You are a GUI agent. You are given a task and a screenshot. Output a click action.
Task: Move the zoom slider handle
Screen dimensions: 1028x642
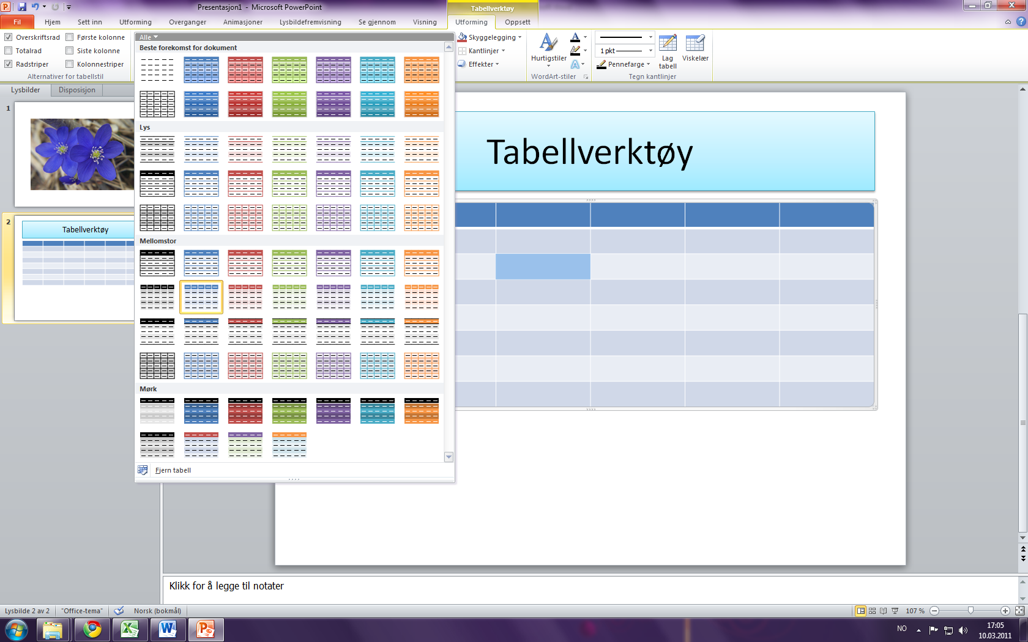click(970, 611)
